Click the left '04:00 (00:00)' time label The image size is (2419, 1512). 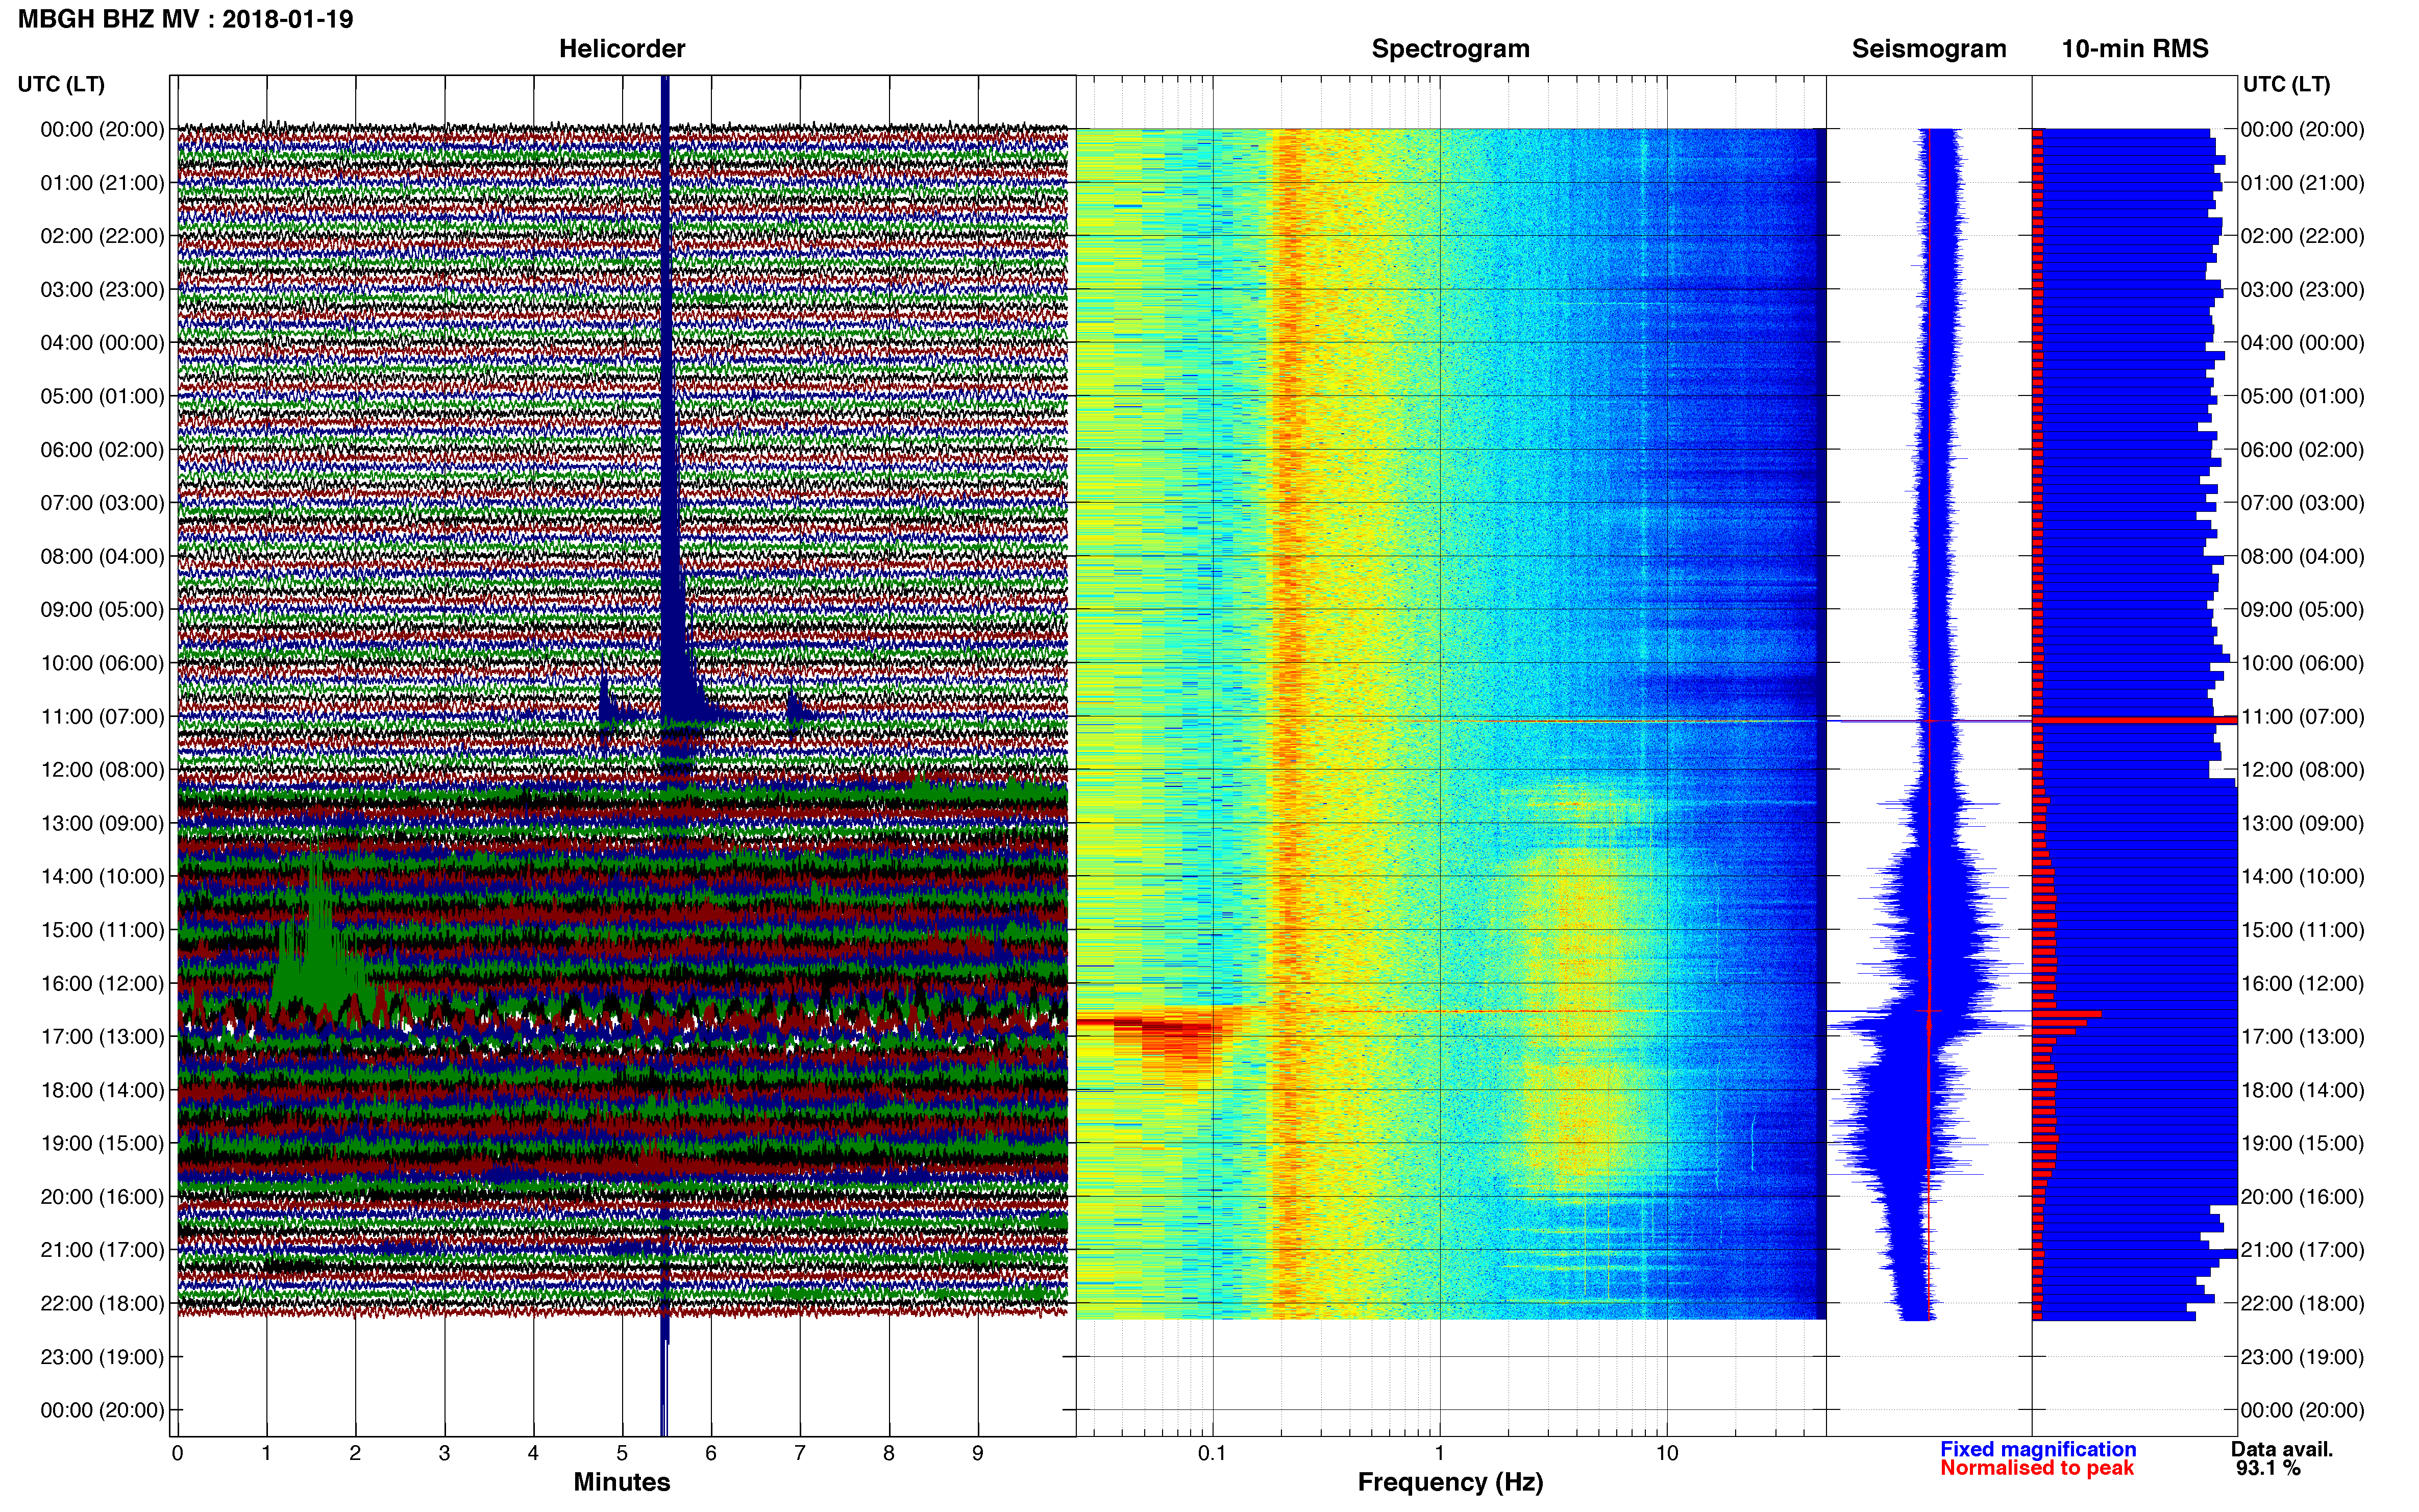[x=102, y=343]
